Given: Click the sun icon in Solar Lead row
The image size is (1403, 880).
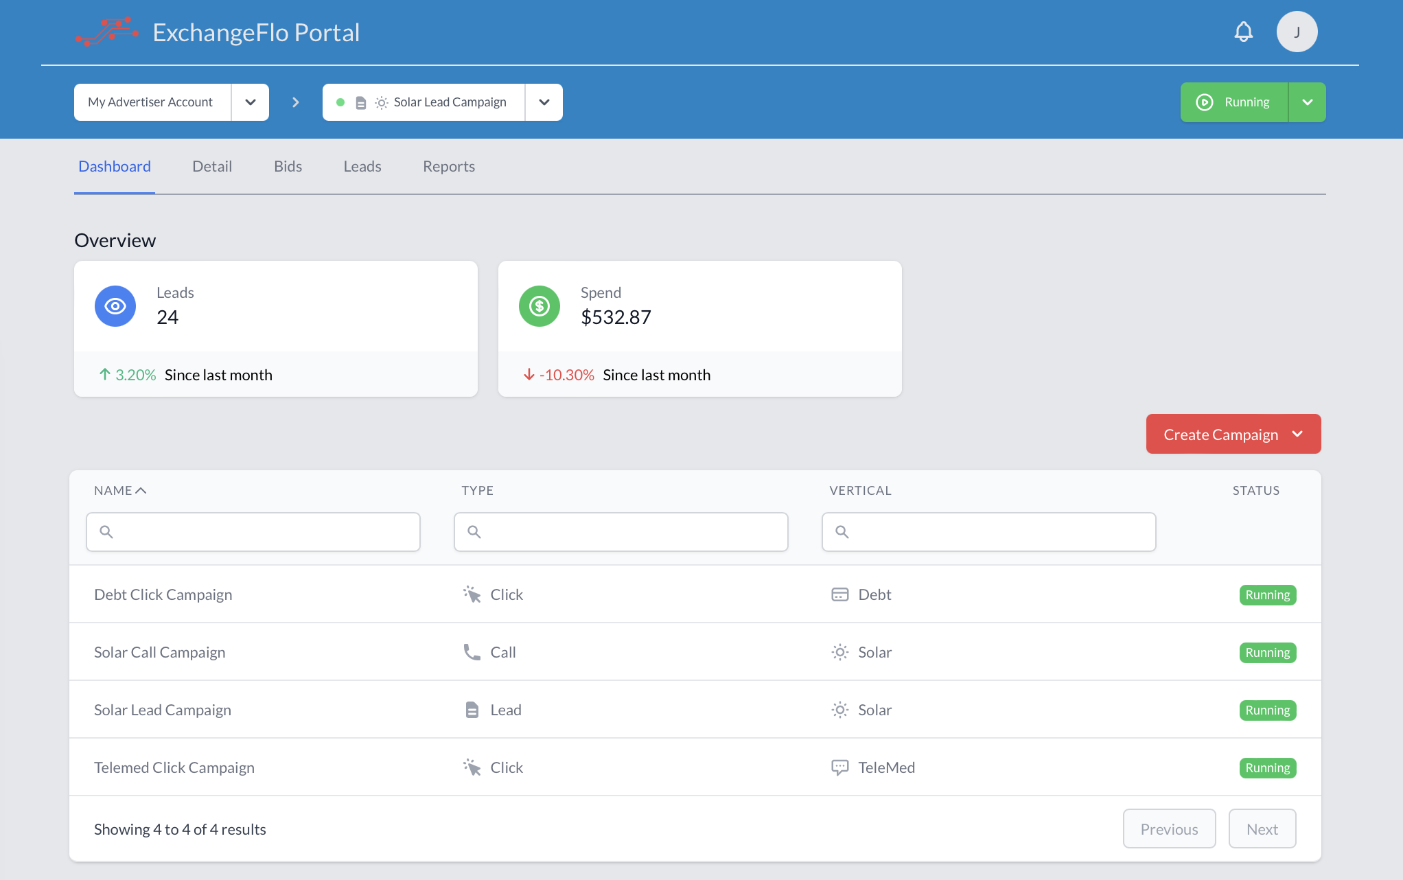Looking at the screenshot, I should pyautogui.click(x=840, y=710).
